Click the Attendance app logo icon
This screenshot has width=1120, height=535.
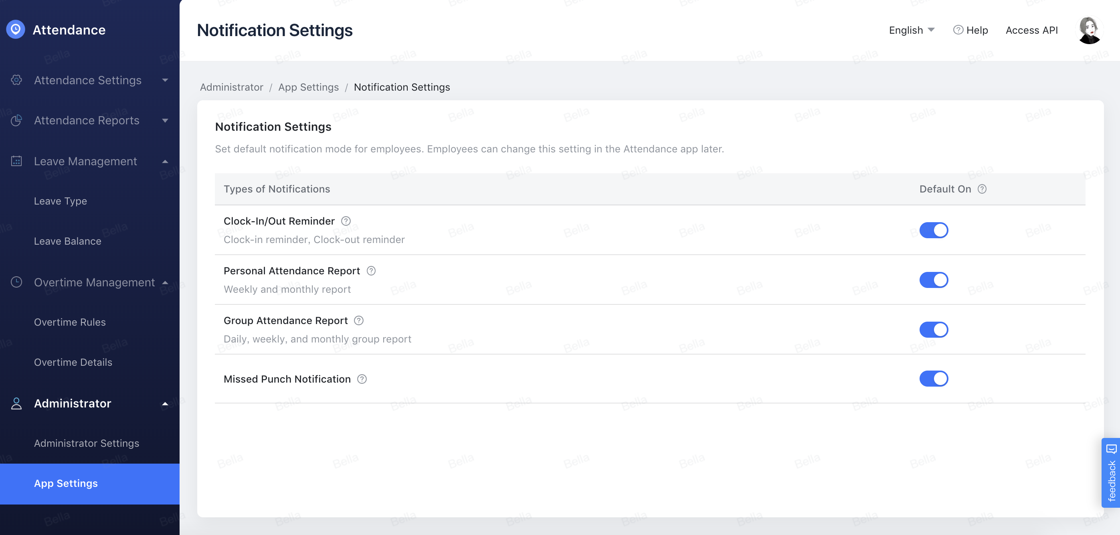pyautogui.click(x=16, y=30)
